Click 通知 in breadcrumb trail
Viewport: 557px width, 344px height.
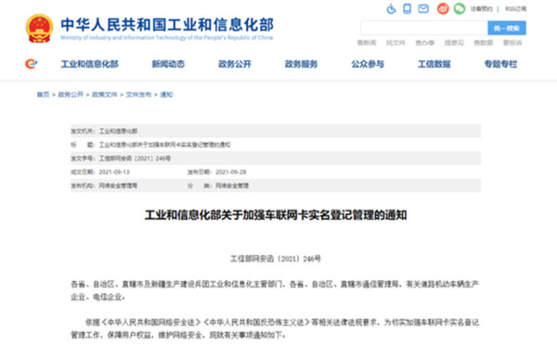click(166, 95)
